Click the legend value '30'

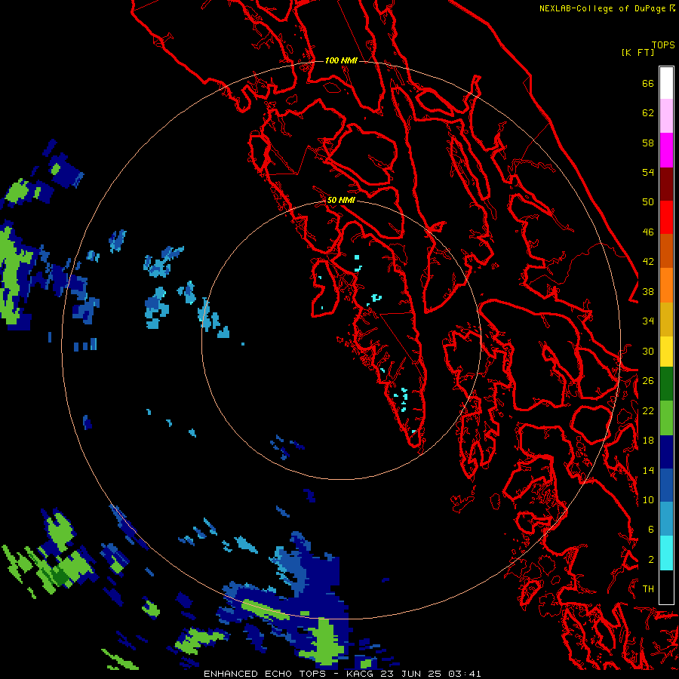pos(648,351)
